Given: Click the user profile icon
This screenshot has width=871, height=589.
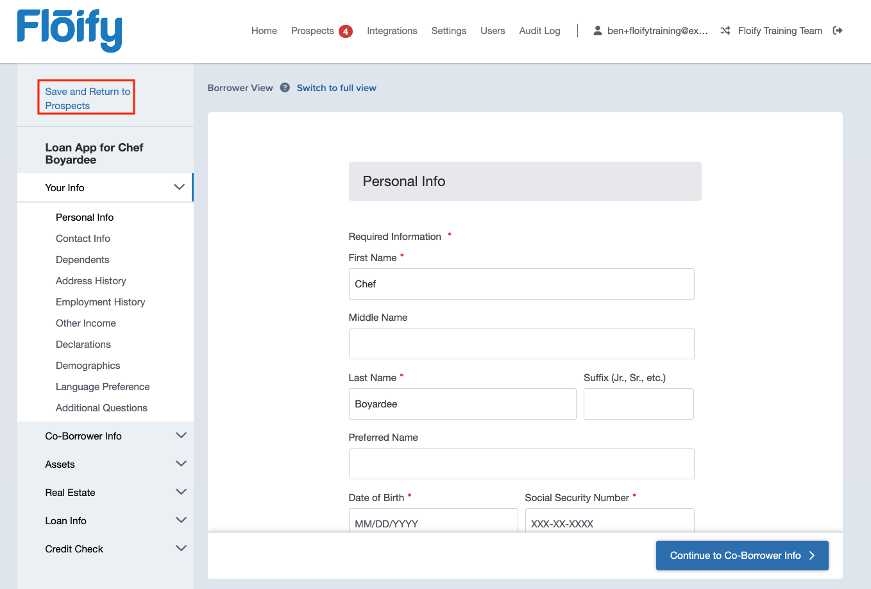Looking at the screenshot, I should (x=597, y=31).
